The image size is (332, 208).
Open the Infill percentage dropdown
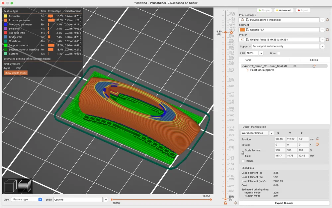[261, 53]
